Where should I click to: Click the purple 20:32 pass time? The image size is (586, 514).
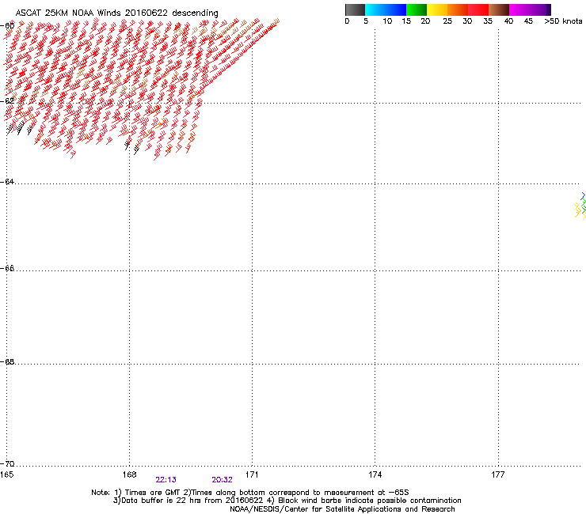pyautogui.click(x=222, y=480)
